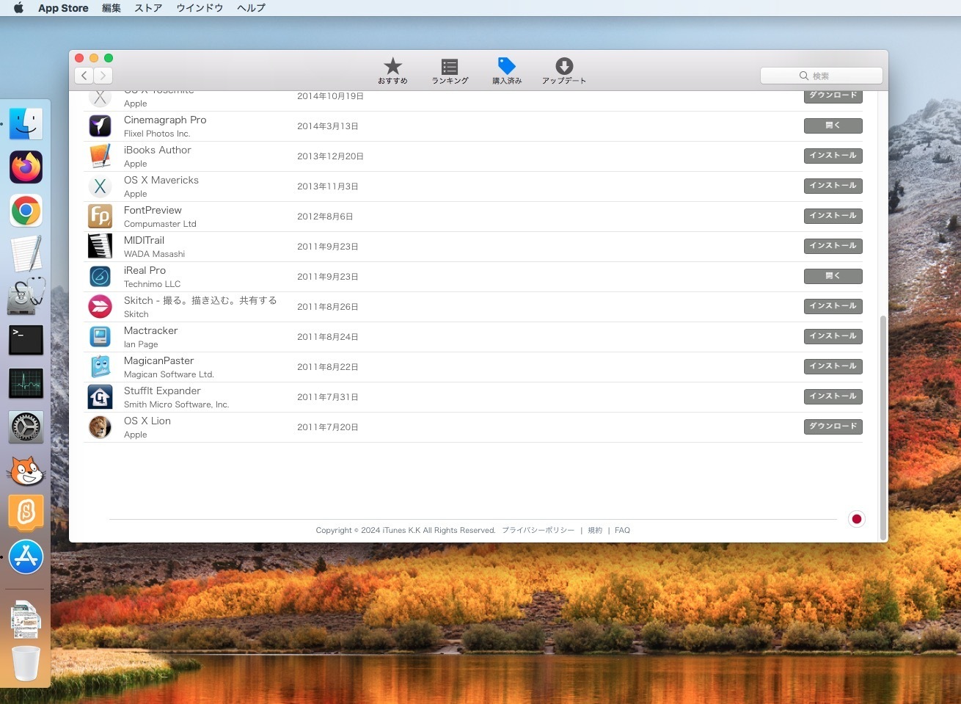Open the プライバシーポリシー footer link

(538, 530)
